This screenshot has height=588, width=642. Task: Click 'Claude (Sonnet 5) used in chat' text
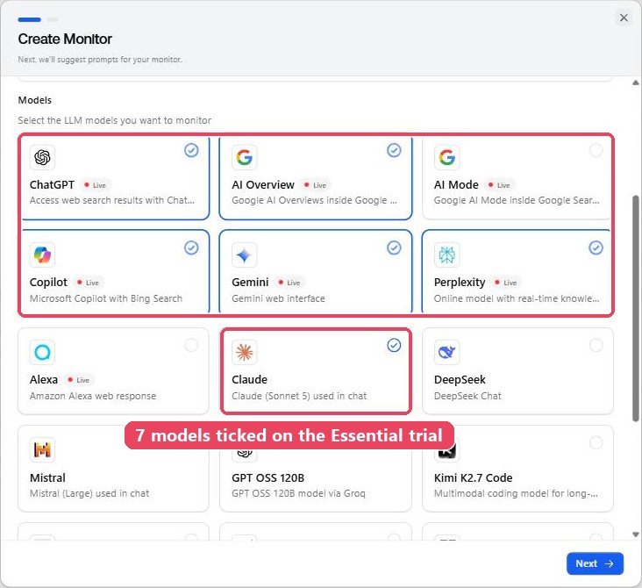click(299, 396)
